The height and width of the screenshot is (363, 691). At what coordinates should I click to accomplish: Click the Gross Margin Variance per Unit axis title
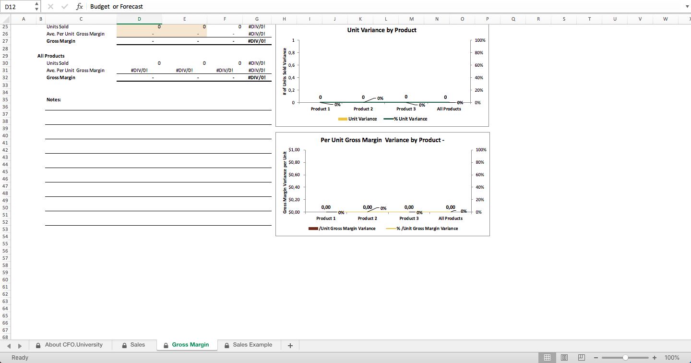tap(285, 183)
